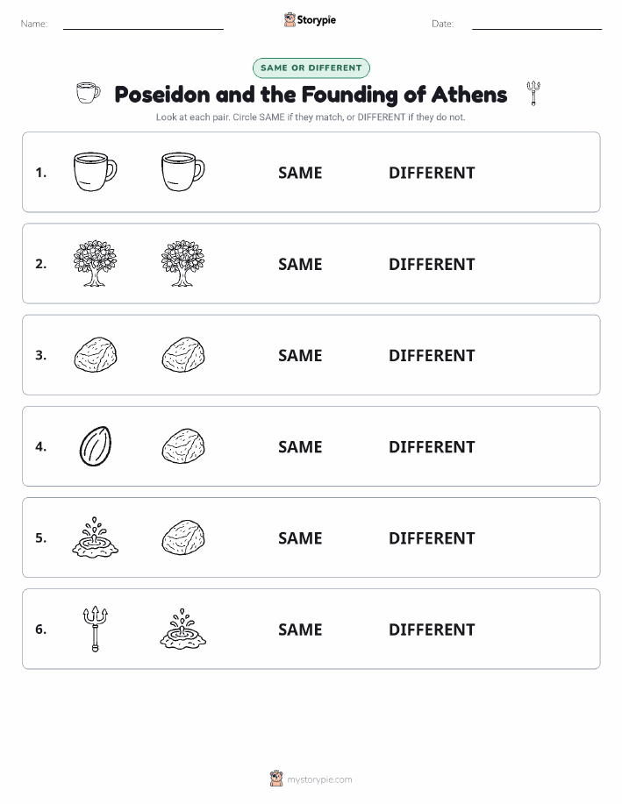
Task: Click the cup icon beside the title
Action: point(89,93)
